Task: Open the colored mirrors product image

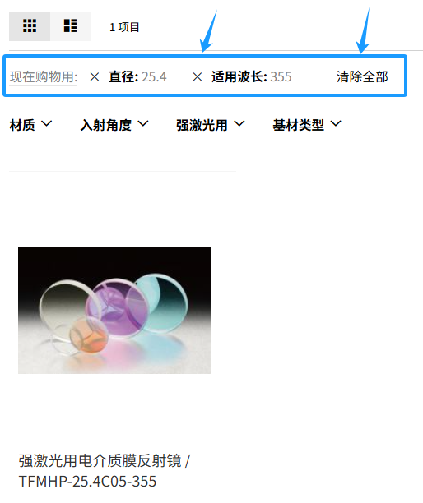Action: click(x=114, y=311)
